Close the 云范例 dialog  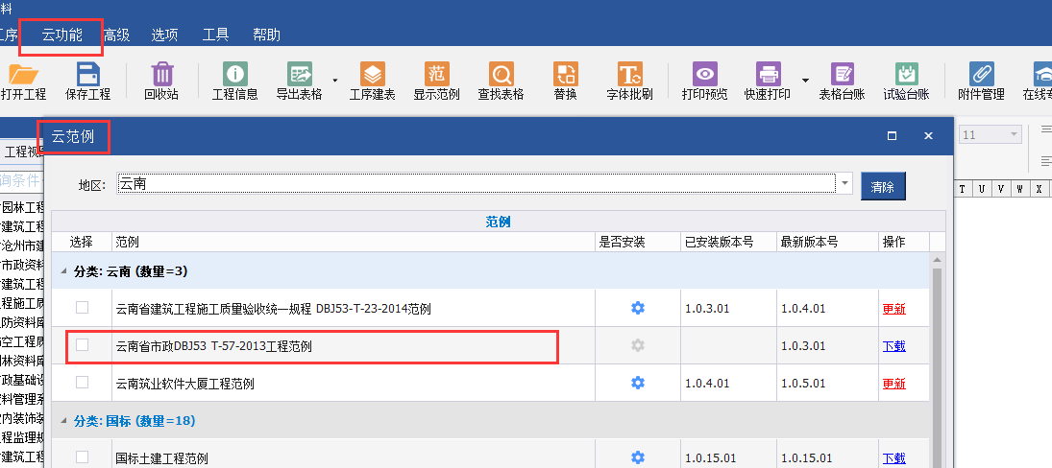(929, 136)
